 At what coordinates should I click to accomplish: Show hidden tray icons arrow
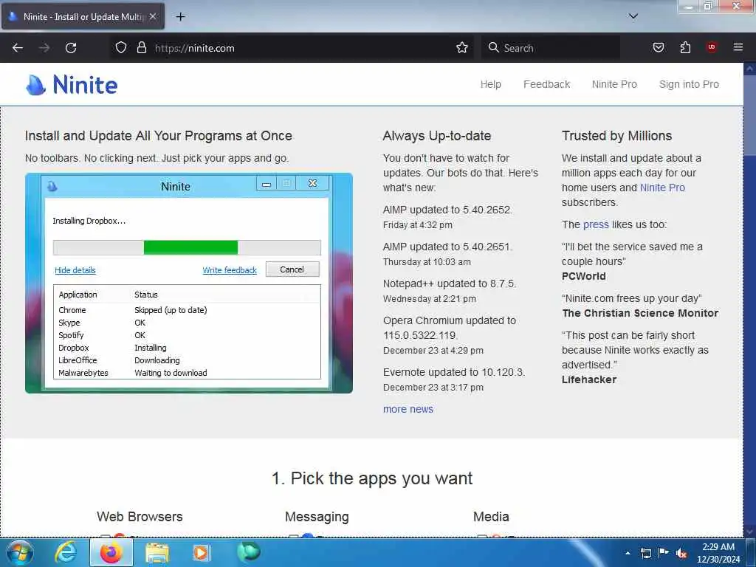(x=628, y=553)
